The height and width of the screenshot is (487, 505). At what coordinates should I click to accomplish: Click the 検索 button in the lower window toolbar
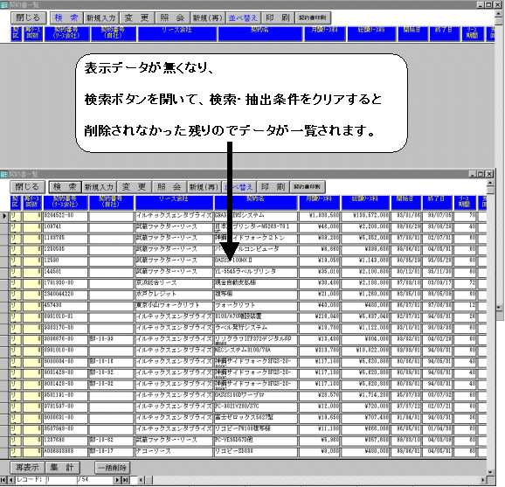point(65,187)
